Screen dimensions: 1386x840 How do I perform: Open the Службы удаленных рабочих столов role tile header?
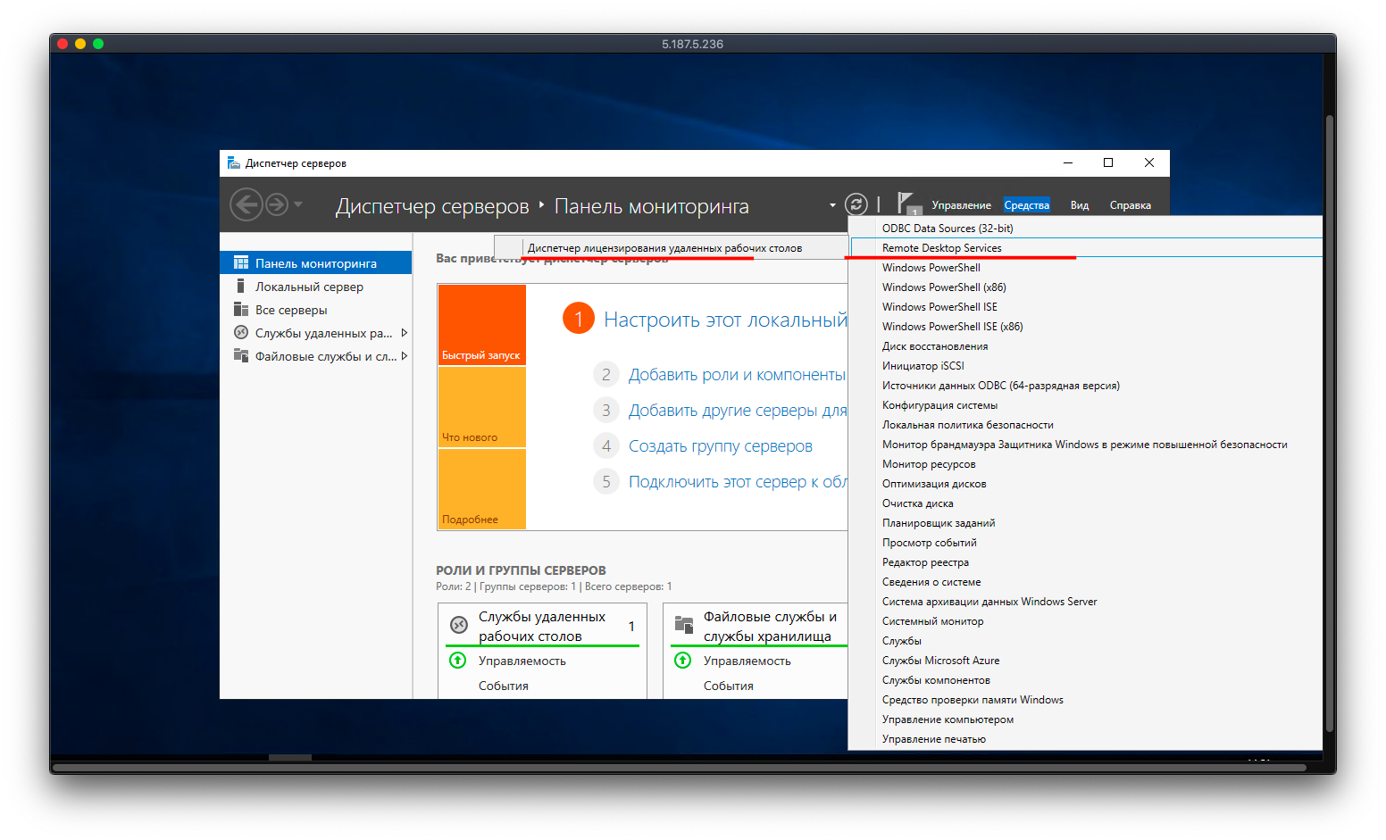[543, 626]
